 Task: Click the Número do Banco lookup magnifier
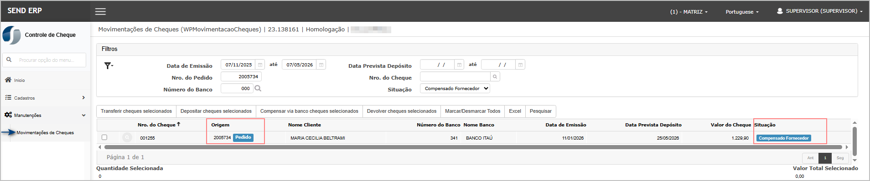pos(258,88)
